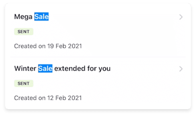Click the SENT badge under Mega Sale
Screen dimensions: 196x116
point(24,32)
